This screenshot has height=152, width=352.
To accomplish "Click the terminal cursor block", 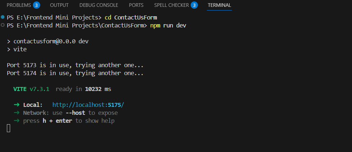I will [x=9, y=128].
